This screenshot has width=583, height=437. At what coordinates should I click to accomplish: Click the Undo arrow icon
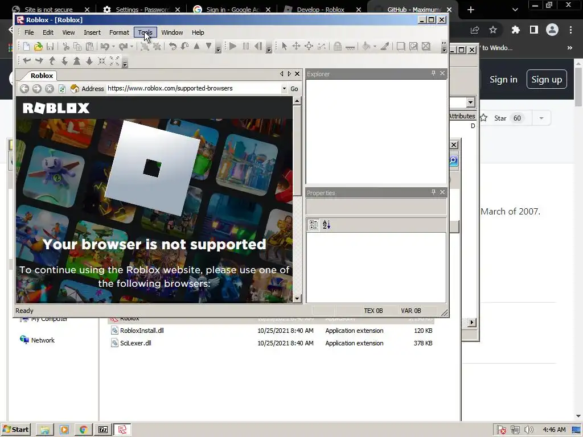click(x=105, y=47)
